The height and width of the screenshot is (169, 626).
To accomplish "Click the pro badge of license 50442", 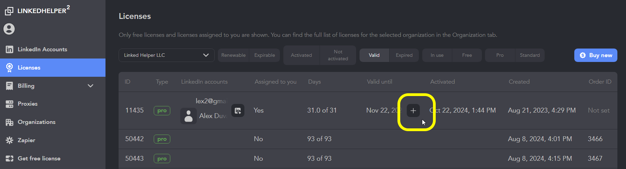I will tap(162, 139).
